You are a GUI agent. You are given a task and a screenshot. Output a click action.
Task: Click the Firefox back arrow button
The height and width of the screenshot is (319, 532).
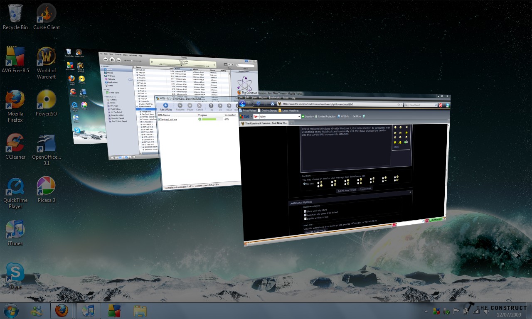pyautogui.click(x=242, y=103)
